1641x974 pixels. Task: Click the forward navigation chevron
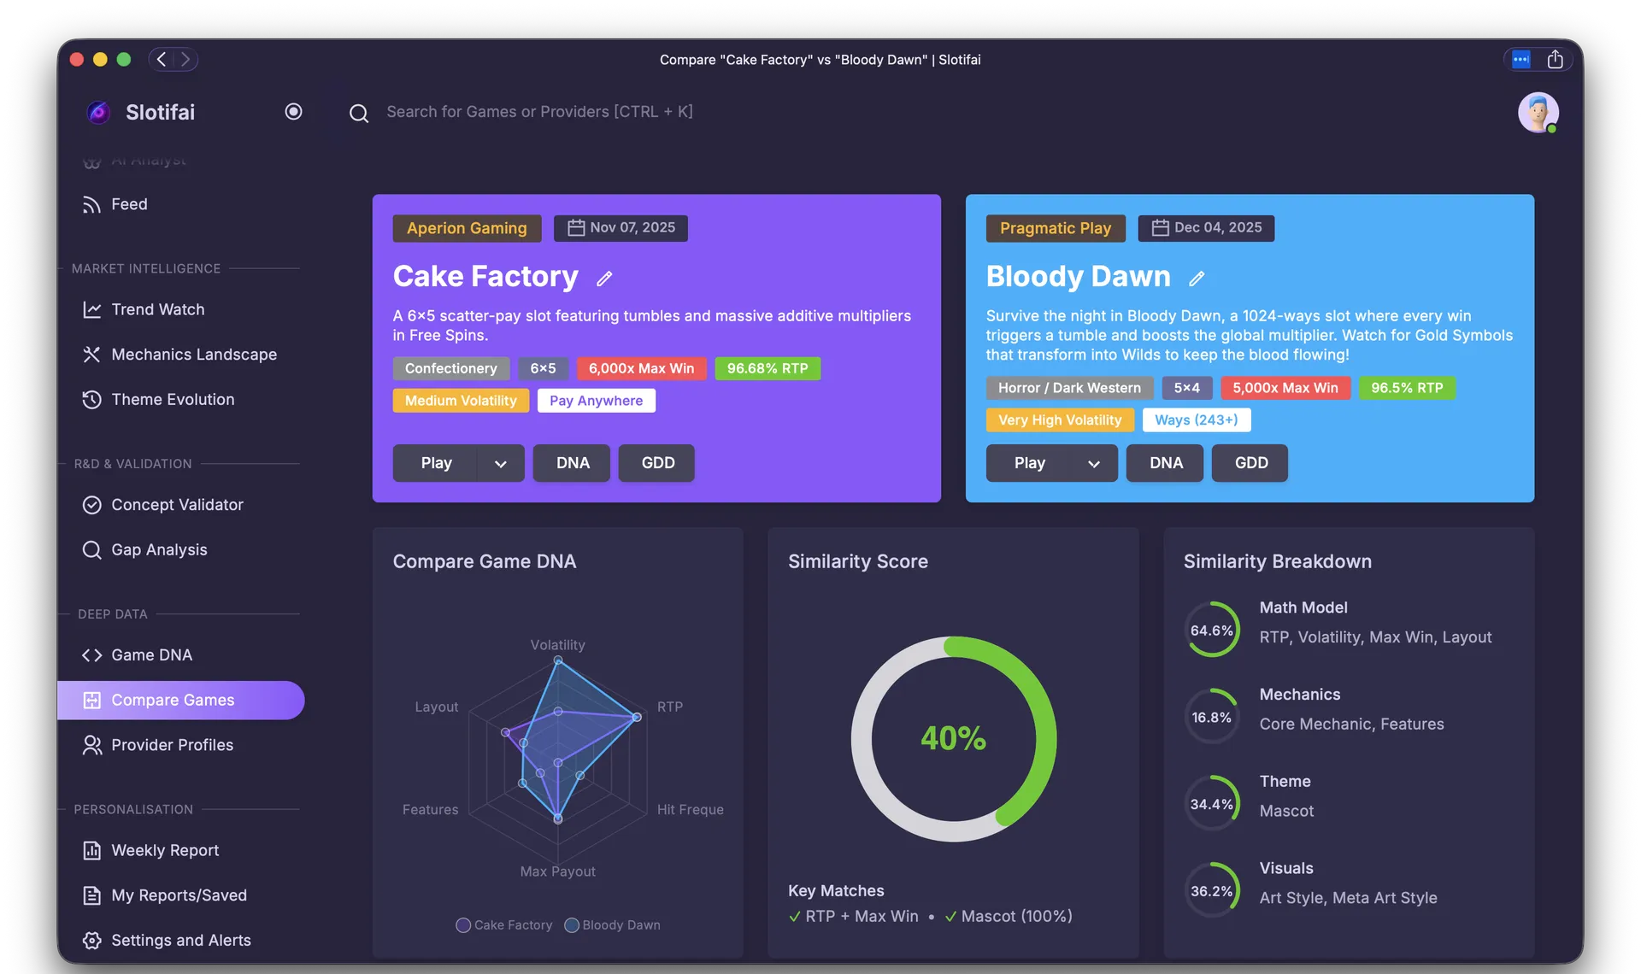point(185,60)
